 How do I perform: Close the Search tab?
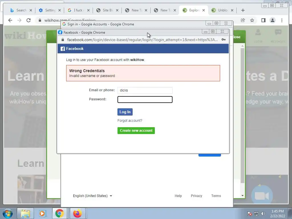coord(31,11)
